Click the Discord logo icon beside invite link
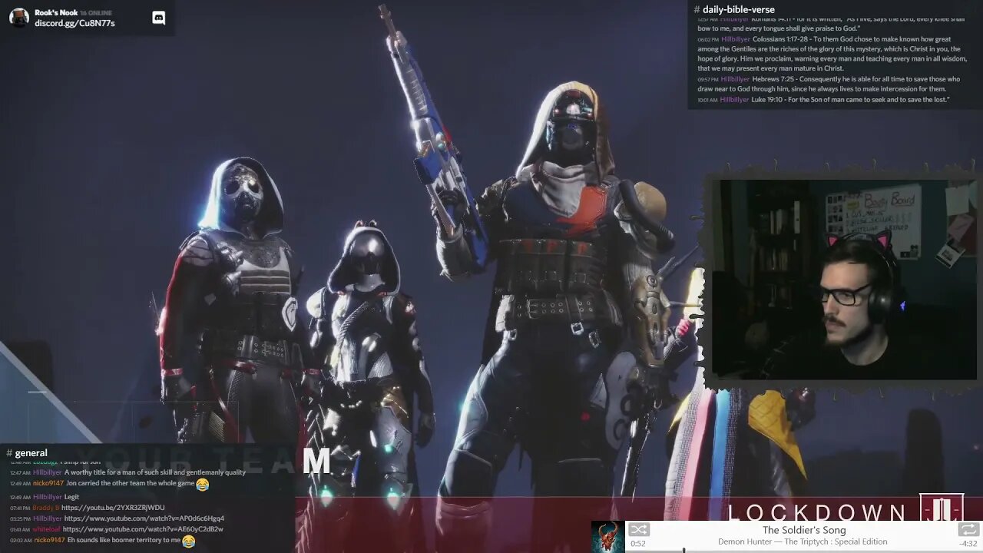Viewport: 983px width, 553px height. pyautogui.click(x=159, y=18)
